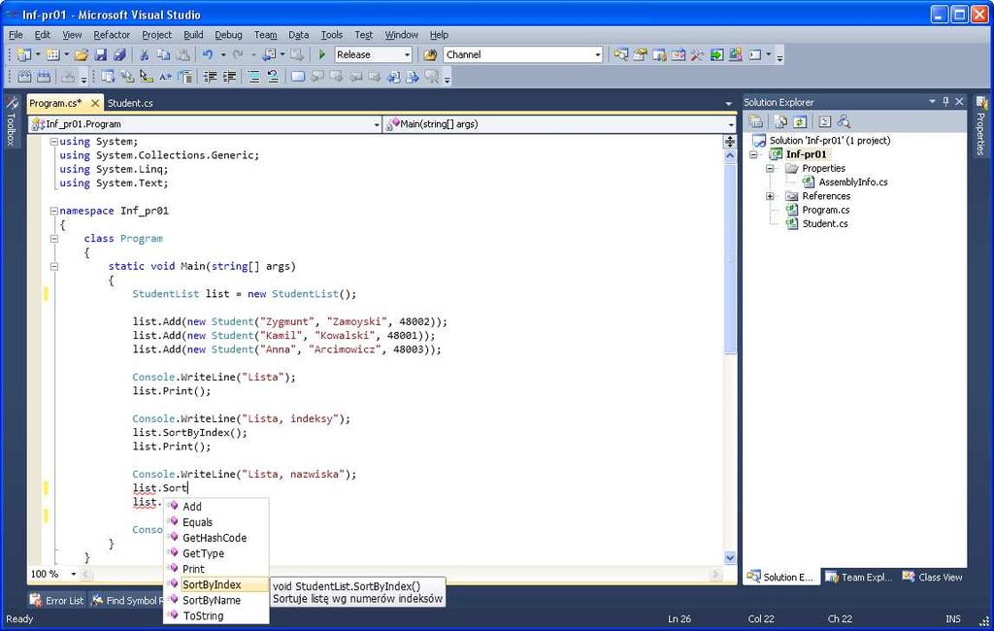Image resolution: width=994 pixels, height=631 pixels.
Task: Click the split-window handle above the scrollbar
Action: click(x=730, y=142)
